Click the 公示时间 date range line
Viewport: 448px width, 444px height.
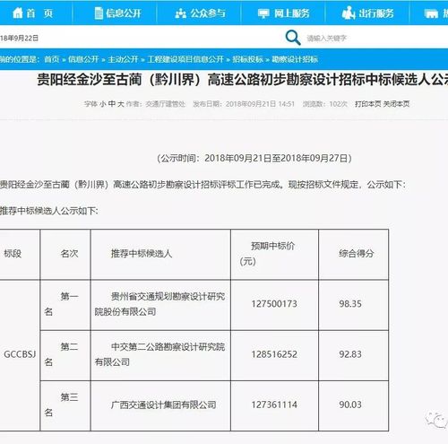(x=254, y=158)
